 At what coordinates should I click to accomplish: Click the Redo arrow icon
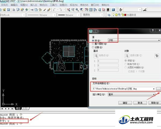tap(61, 10)
